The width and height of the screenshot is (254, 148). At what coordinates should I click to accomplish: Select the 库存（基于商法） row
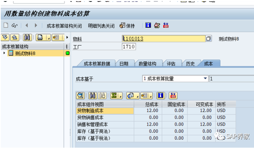105,131
